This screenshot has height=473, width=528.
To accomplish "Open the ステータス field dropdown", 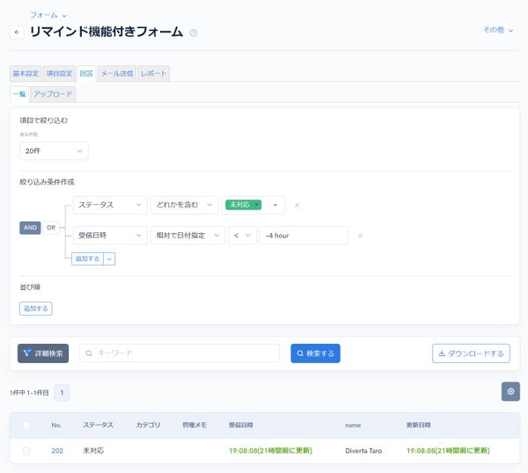I will [110, 205].
